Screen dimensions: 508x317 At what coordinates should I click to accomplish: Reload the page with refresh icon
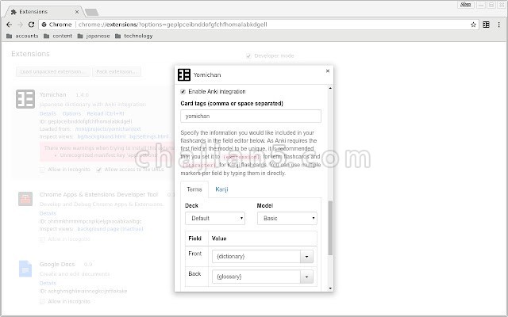tap(31, 25)
